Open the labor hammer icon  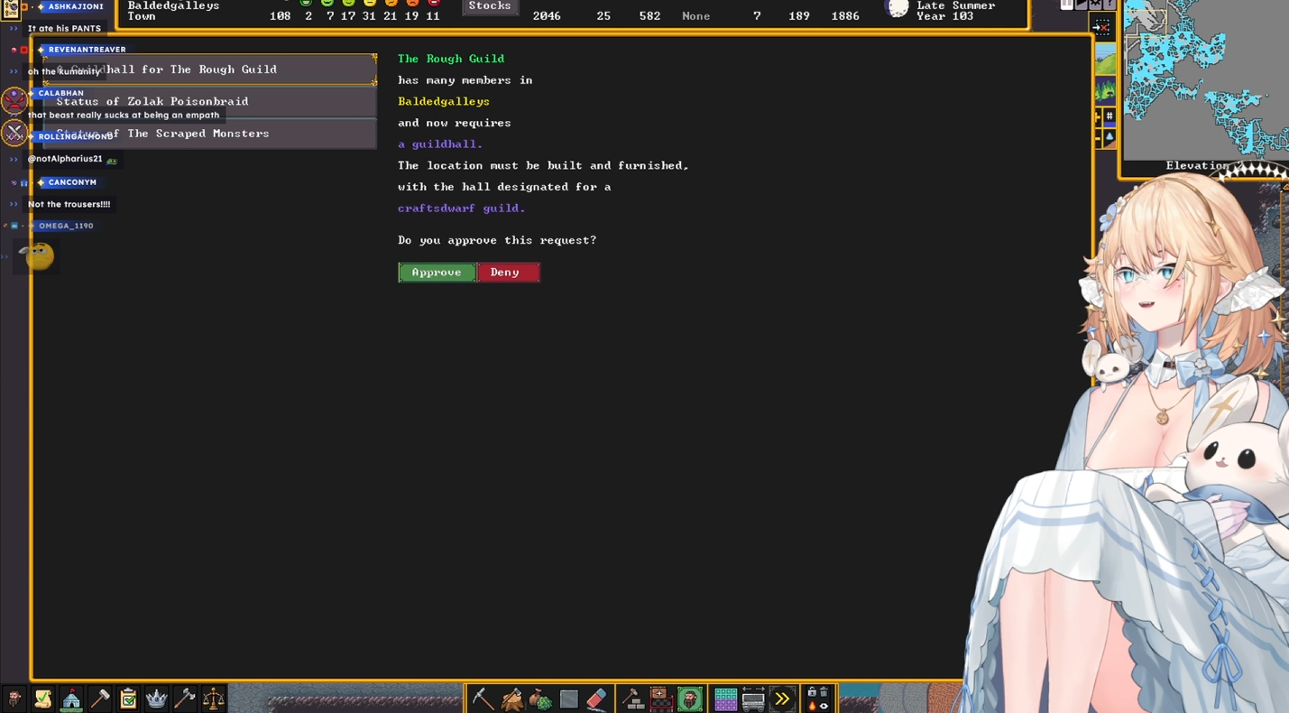pyautogui.click(x=99, y=699)
